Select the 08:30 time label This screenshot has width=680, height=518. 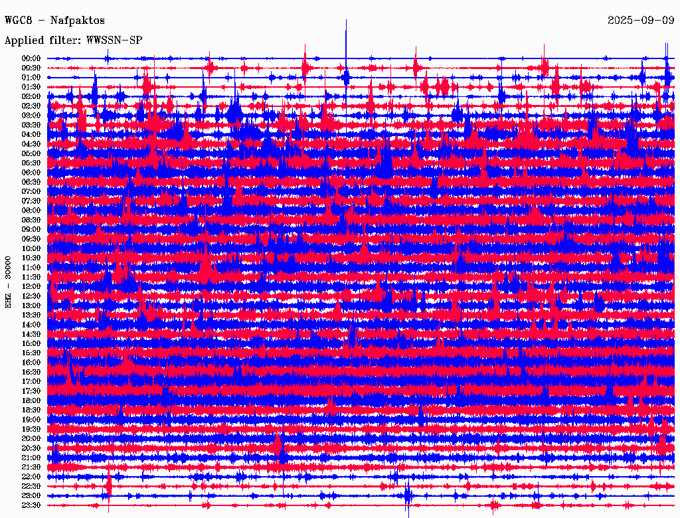31,220
